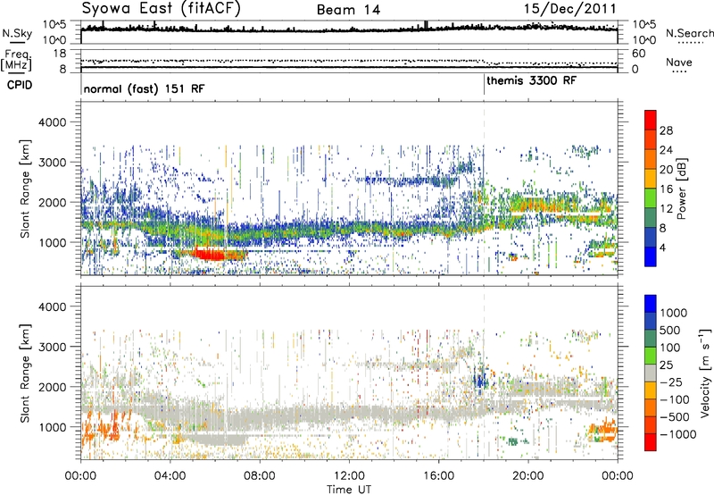The height and width of the screenshot is (495, 714).
Task: Click the 'Syowa East (fitACF)' title
Action: [x=162, y=8]
